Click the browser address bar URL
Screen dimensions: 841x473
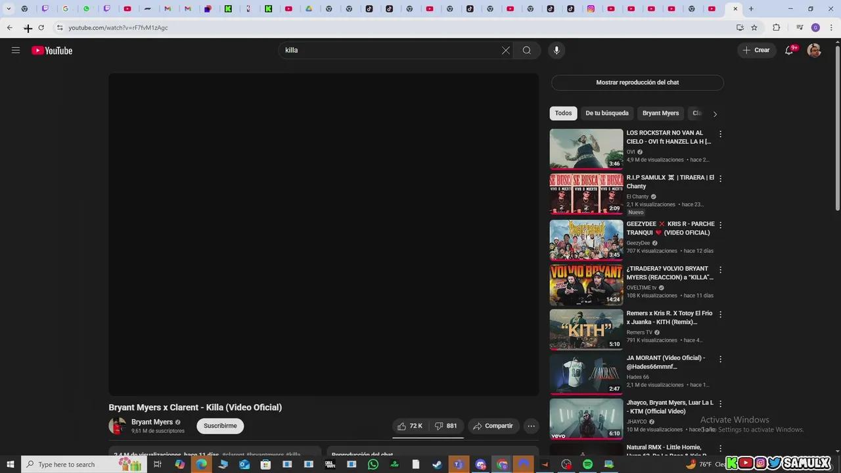click(118, 28)
